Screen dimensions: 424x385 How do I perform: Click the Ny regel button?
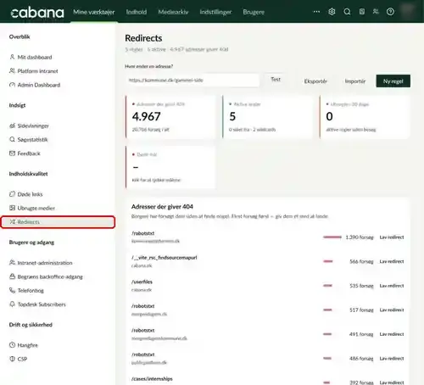click(393, 81)
